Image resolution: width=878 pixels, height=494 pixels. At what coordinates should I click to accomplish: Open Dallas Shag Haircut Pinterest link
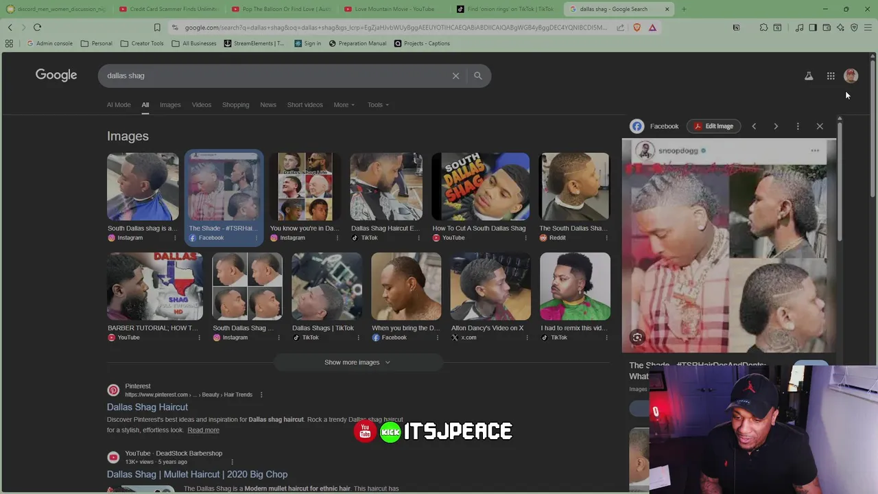click(x=147, y=407)
